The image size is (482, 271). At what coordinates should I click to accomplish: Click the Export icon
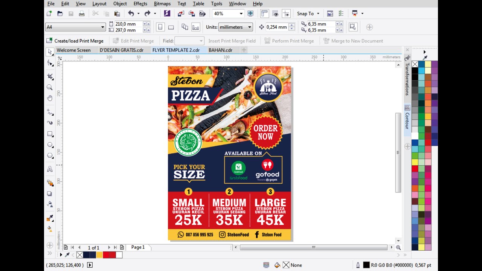coord(192,14)
